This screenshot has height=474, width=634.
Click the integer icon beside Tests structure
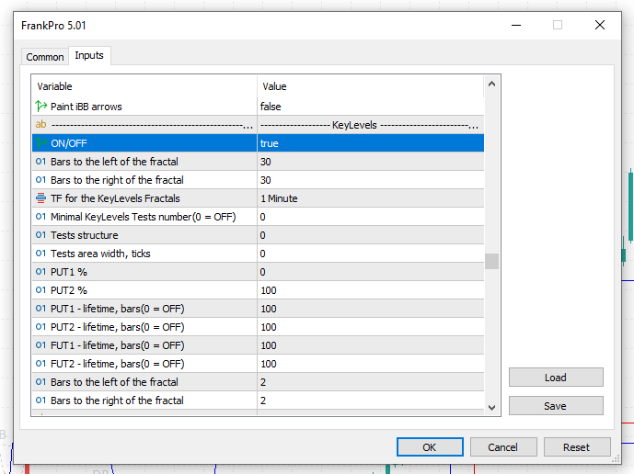point(40,235)
